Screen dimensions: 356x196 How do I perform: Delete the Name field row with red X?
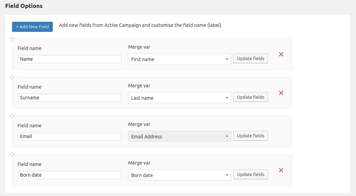tap(281, 54)
